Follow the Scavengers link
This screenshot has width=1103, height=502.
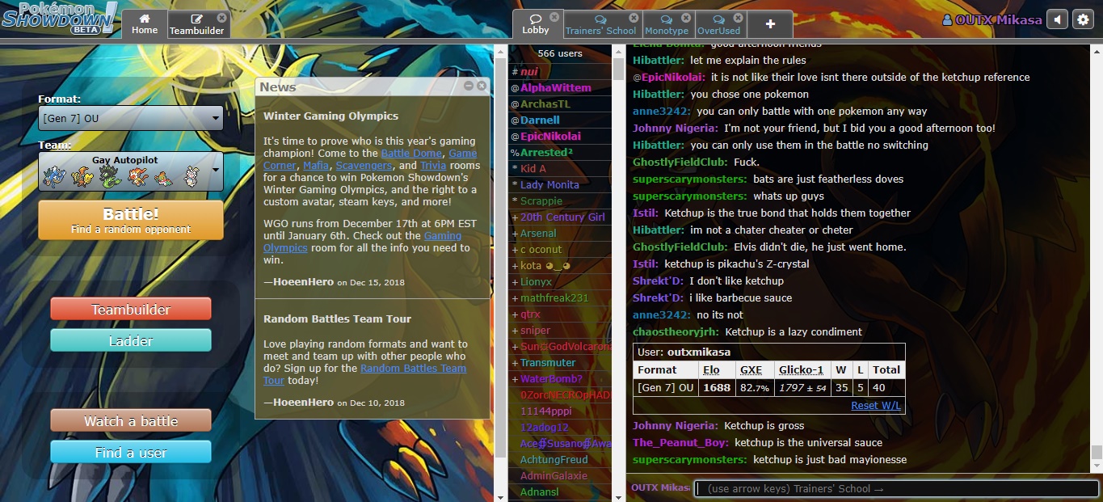(x=364, y=165)
